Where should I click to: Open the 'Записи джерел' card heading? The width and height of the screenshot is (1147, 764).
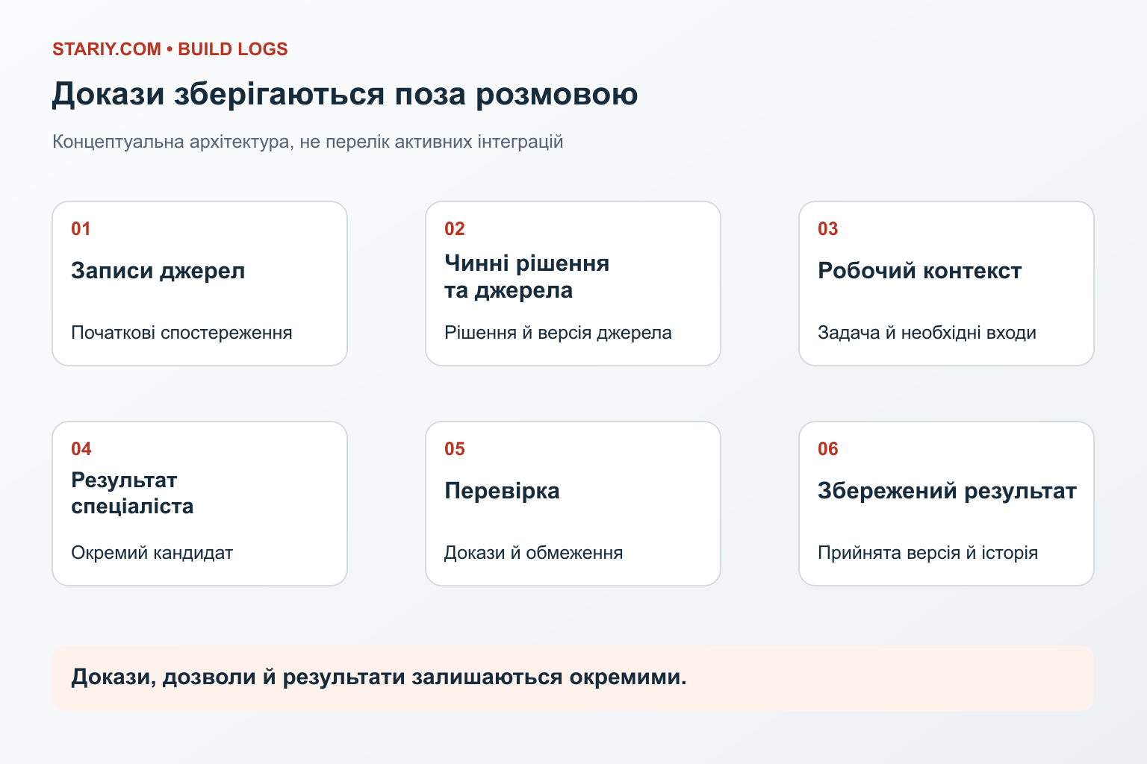tap(158, 271)
